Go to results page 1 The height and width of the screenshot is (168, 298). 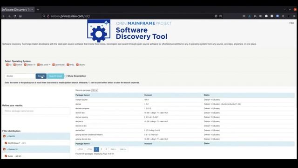click(96, 149)
